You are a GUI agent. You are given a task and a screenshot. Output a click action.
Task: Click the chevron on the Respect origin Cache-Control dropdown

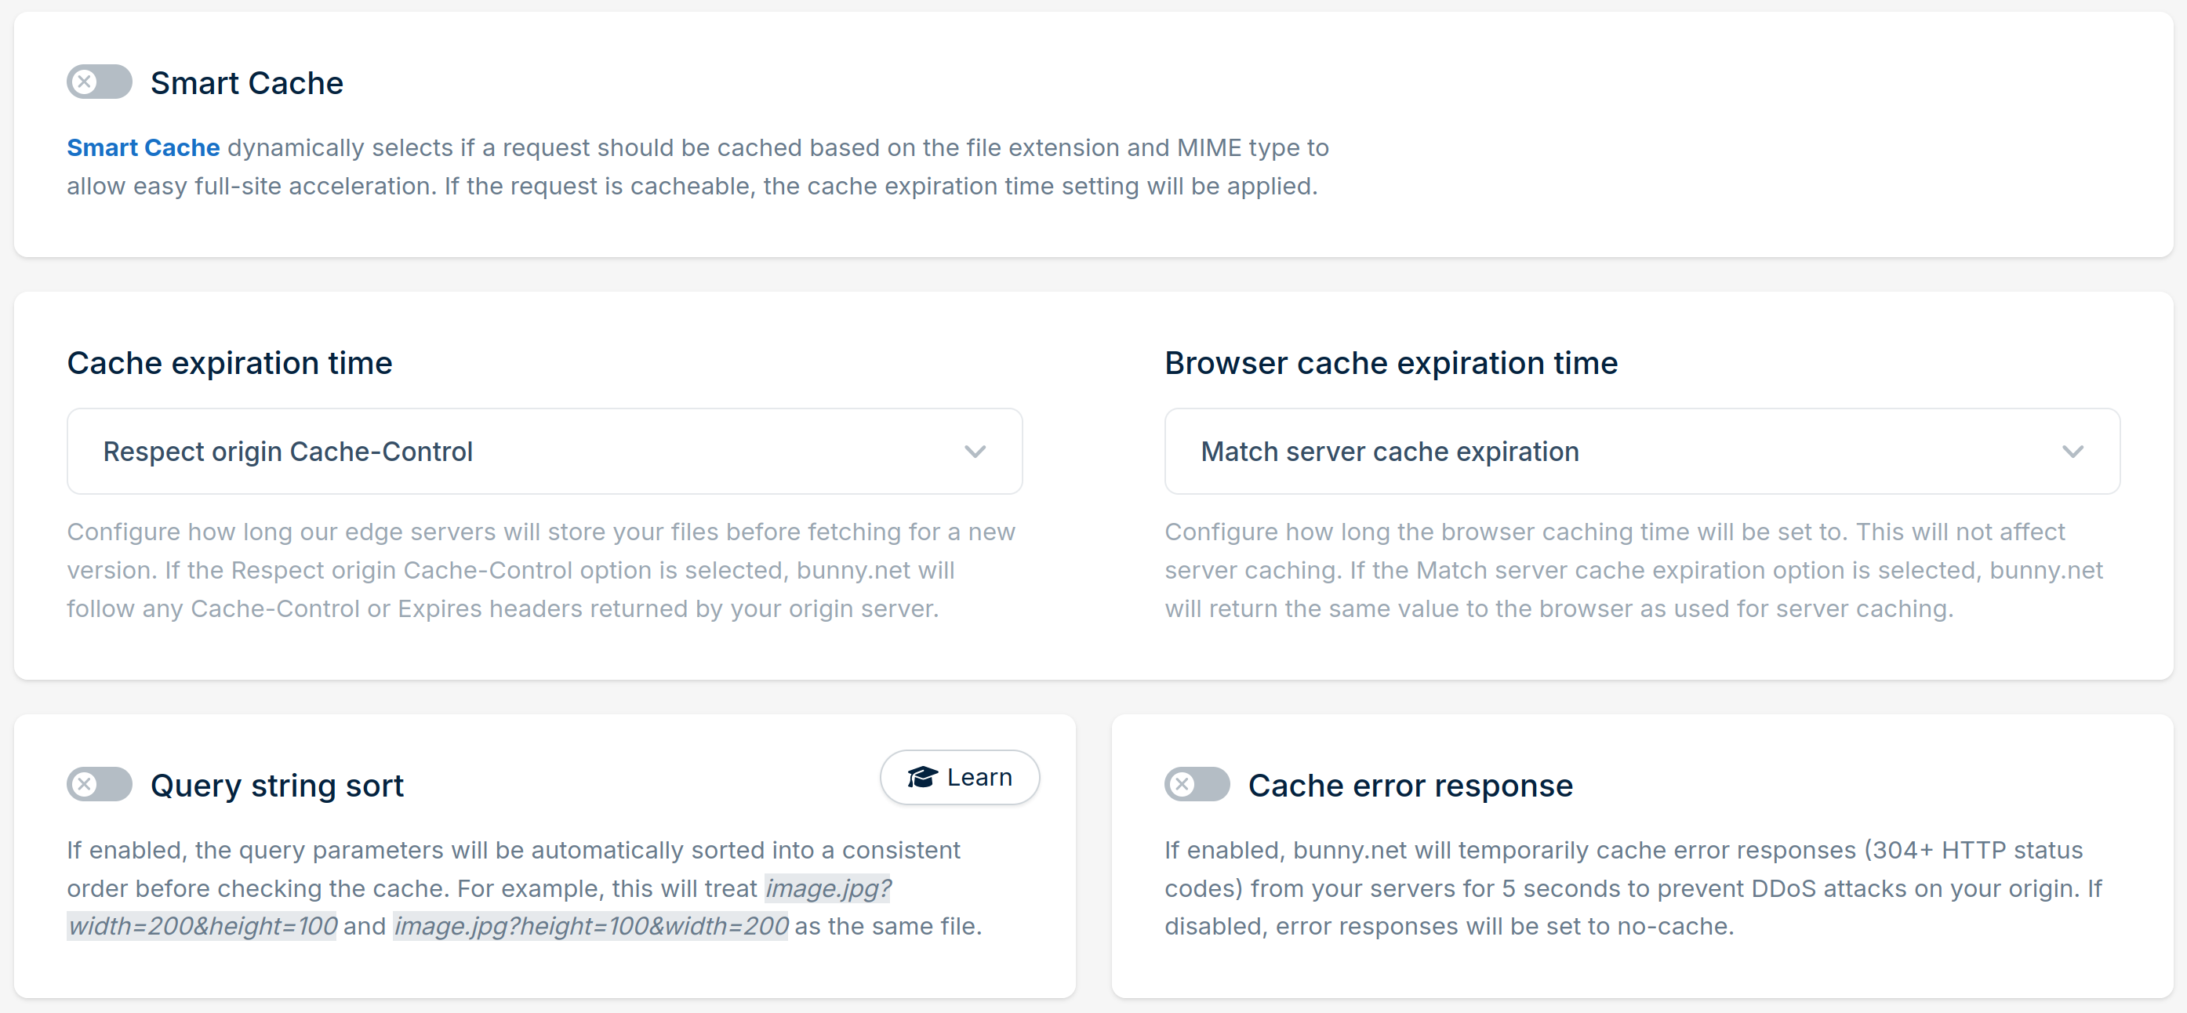pyautogui.click(x=975, y=451)
